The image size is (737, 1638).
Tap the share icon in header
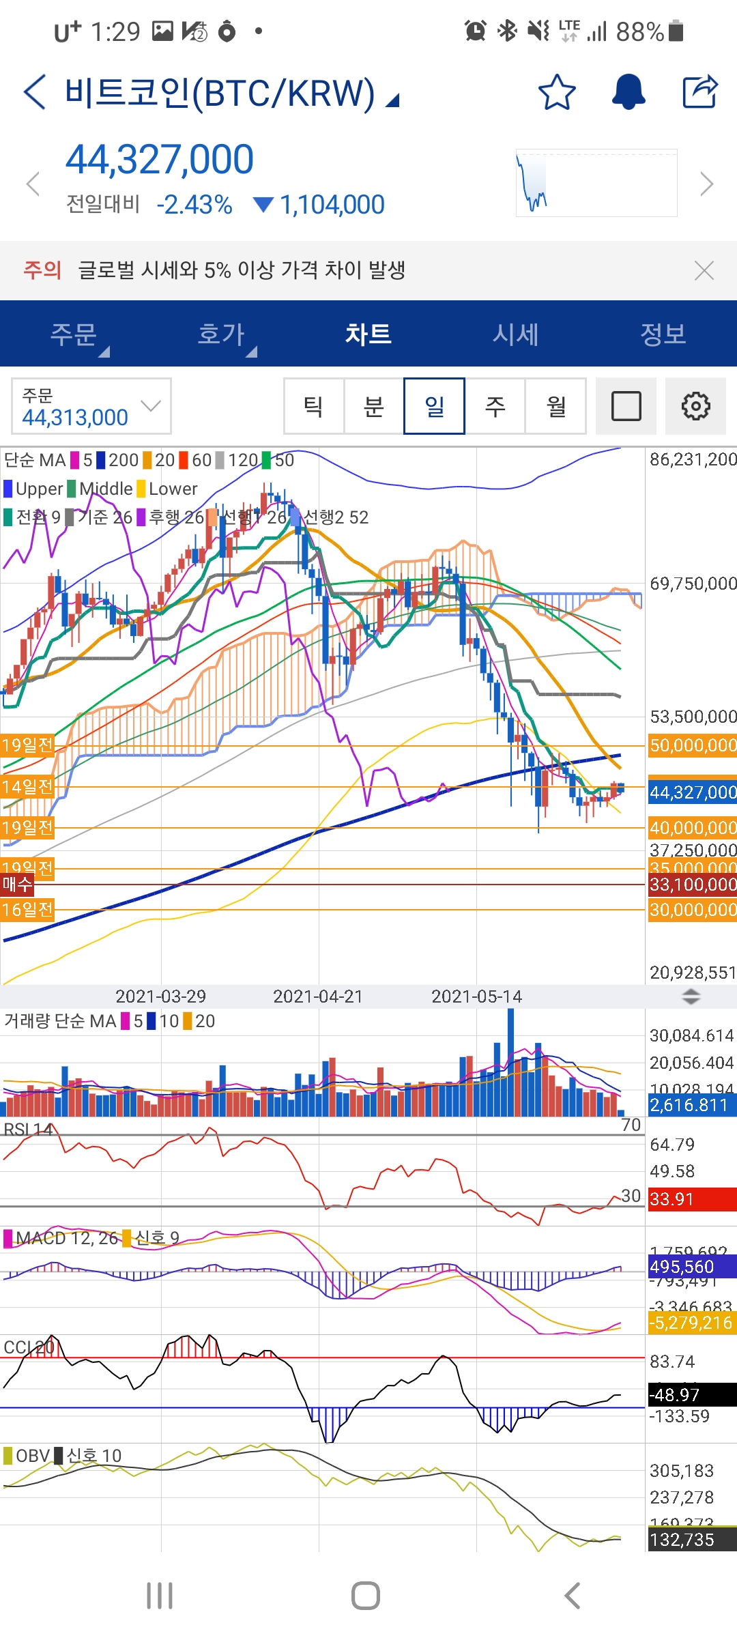point(700,91)
